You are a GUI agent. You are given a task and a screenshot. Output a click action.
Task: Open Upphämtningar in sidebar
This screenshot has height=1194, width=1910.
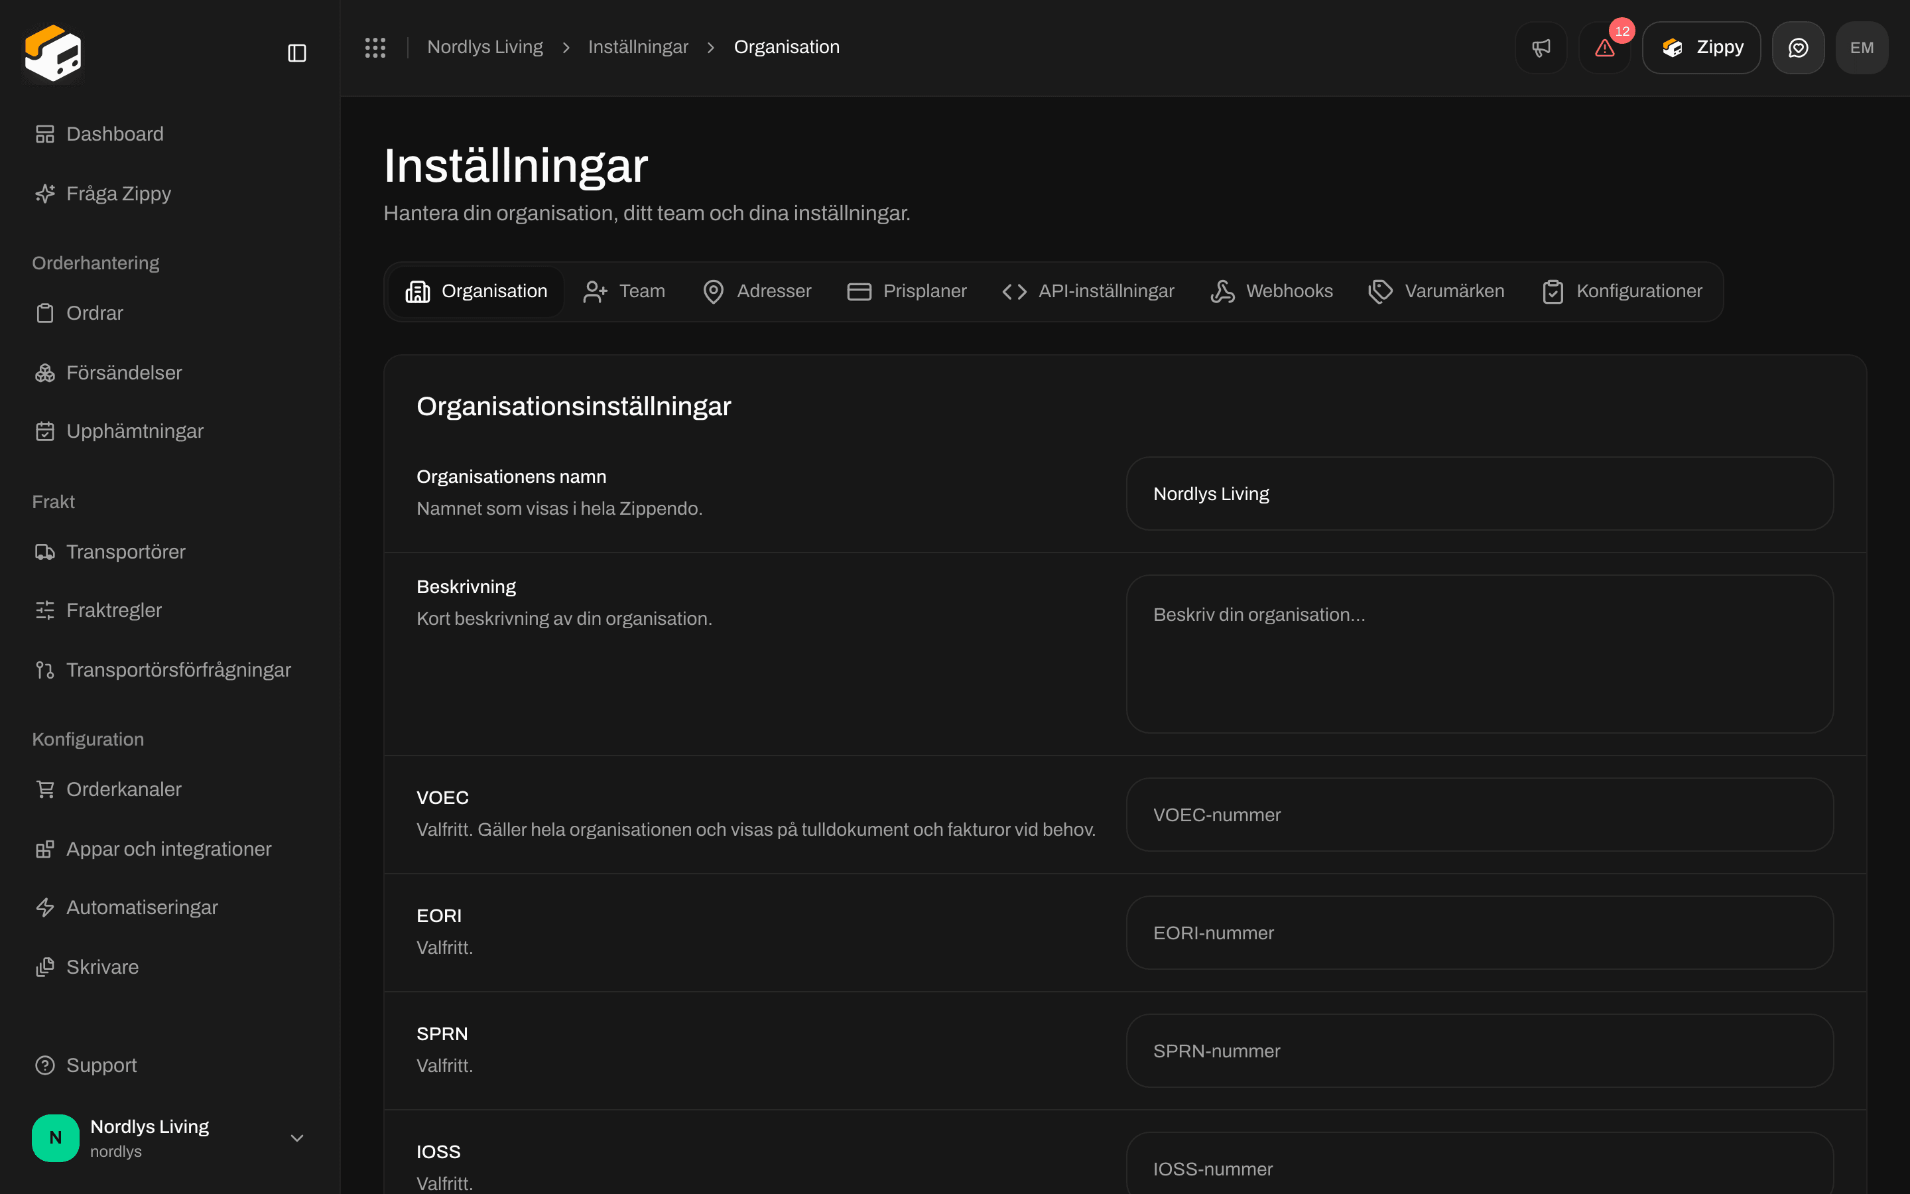click(x=170, y=431)
